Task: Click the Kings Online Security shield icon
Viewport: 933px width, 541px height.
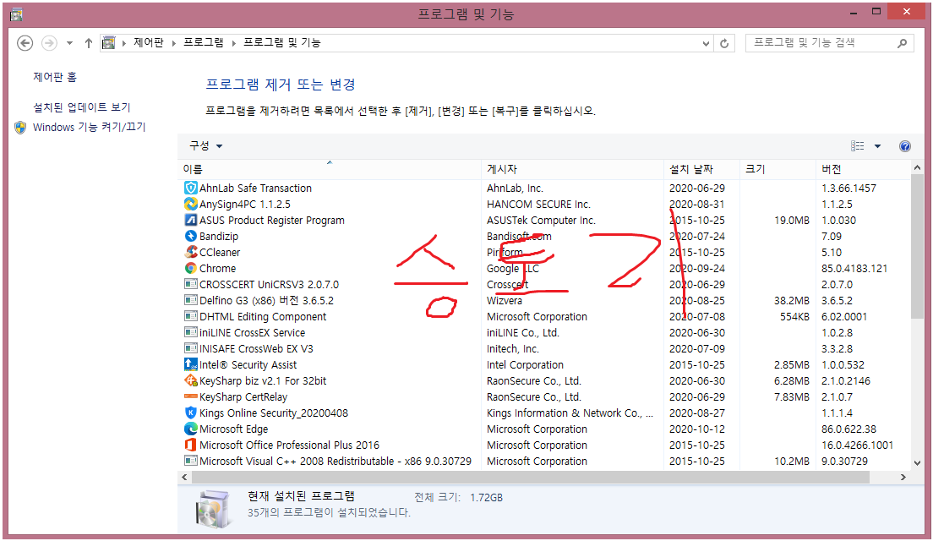Action: (x=190, y=413)
